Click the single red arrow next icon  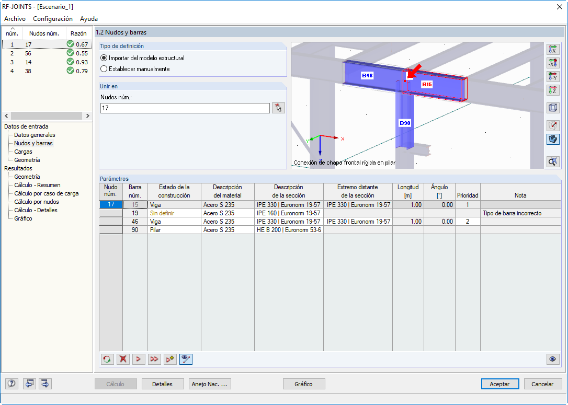click(139, 359)
